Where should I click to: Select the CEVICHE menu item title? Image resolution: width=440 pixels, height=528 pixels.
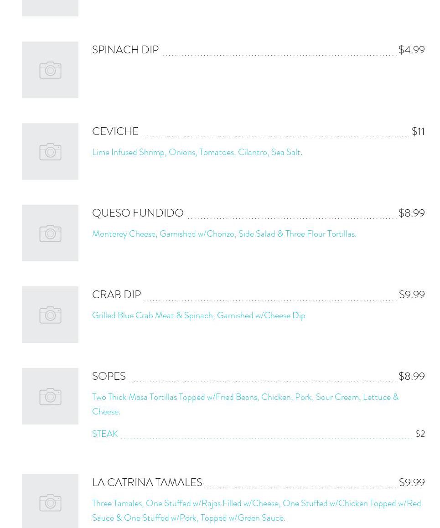tap(115, 131)
